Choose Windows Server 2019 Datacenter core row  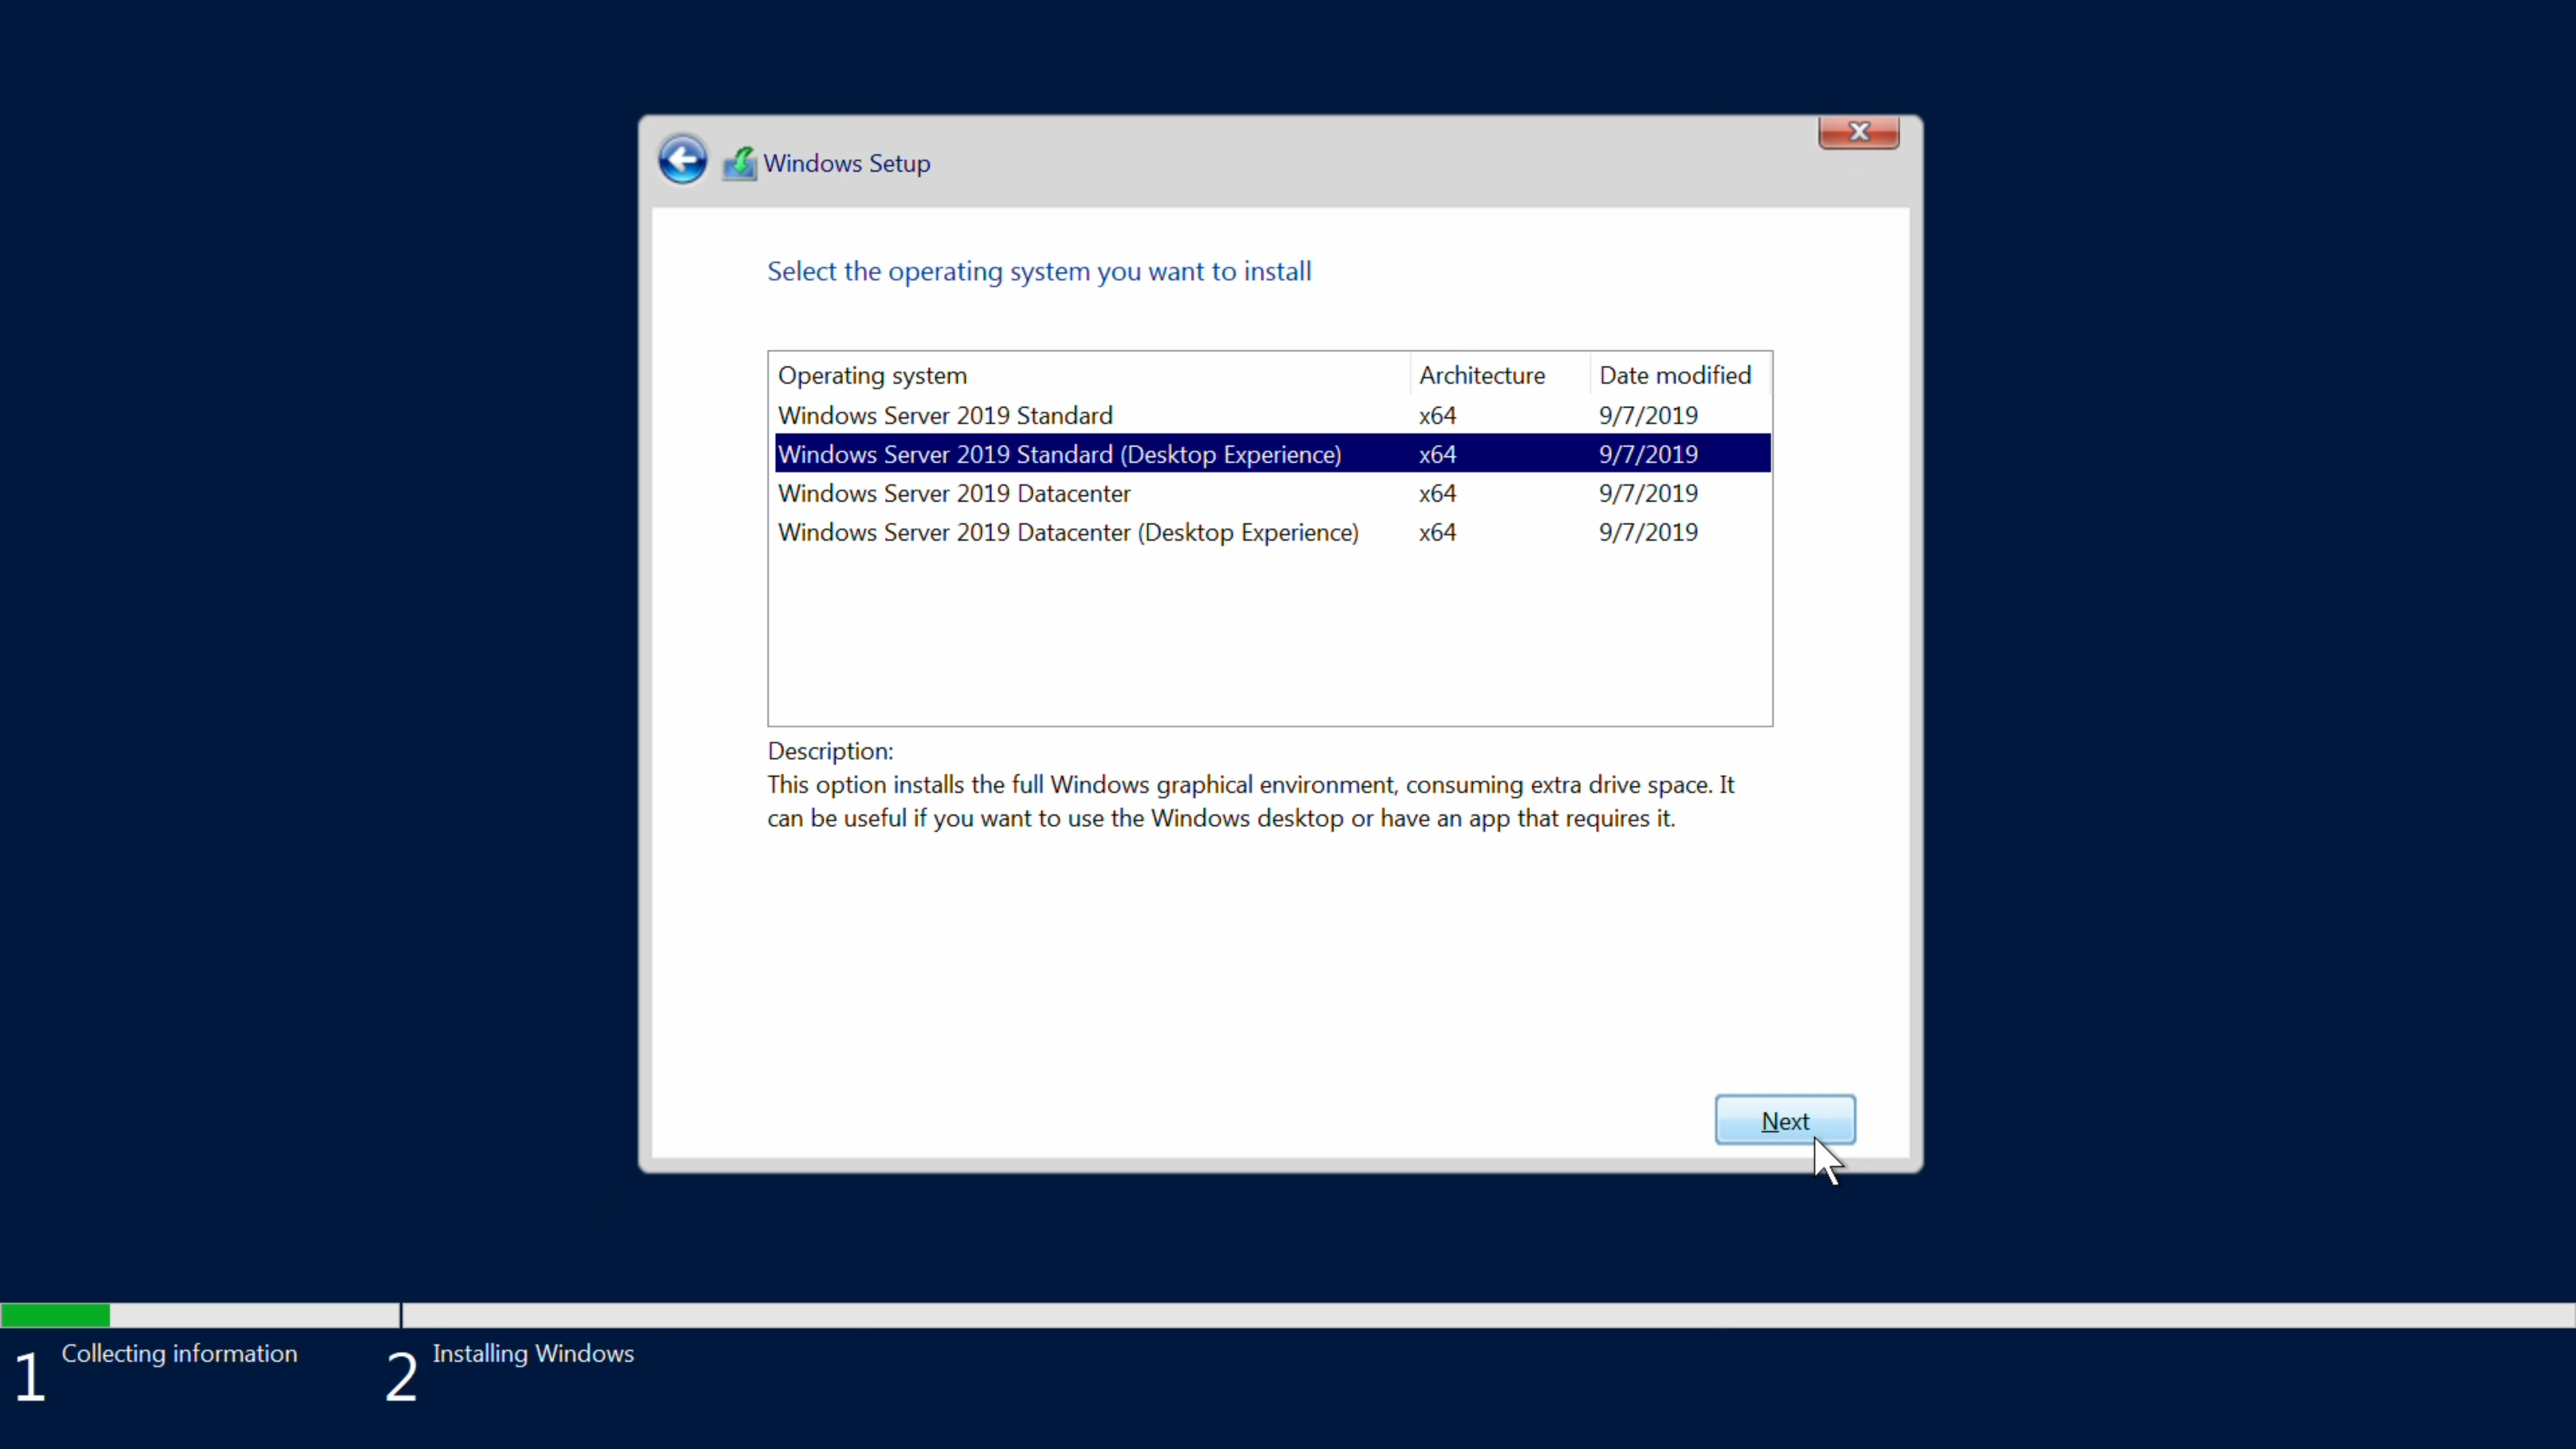[x=1272, y=493]
